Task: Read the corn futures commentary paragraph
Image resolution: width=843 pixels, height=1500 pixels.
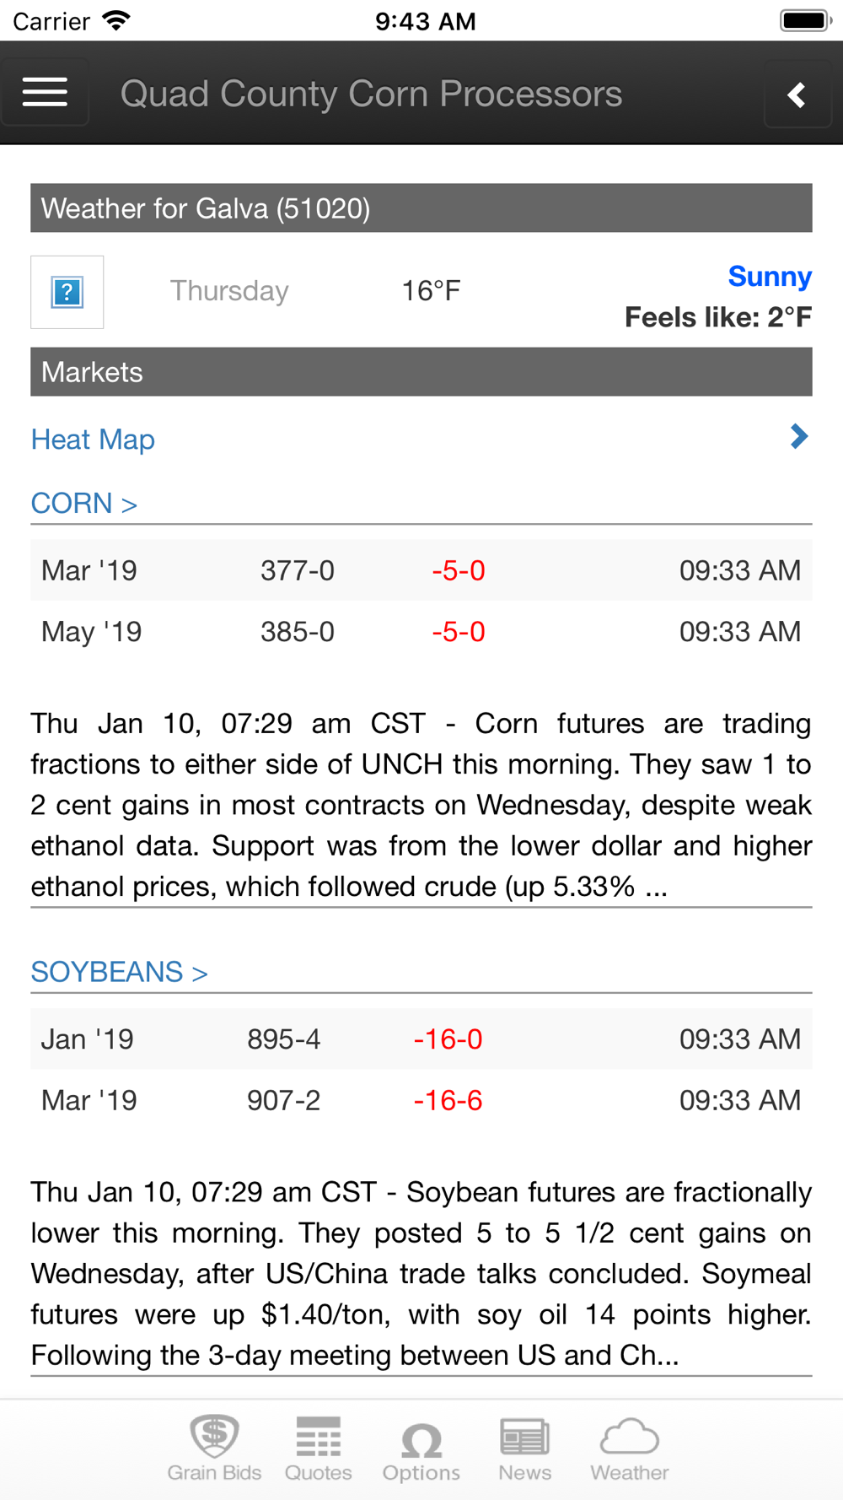Action: 421,805
